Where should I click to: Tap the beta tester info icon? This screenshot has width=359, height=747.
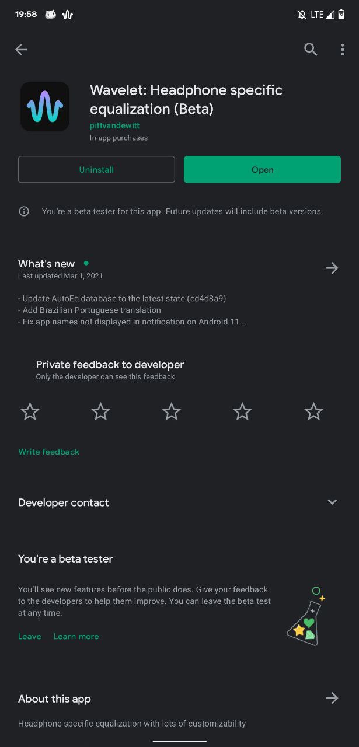pyautogui.click(x=24, y=211)
